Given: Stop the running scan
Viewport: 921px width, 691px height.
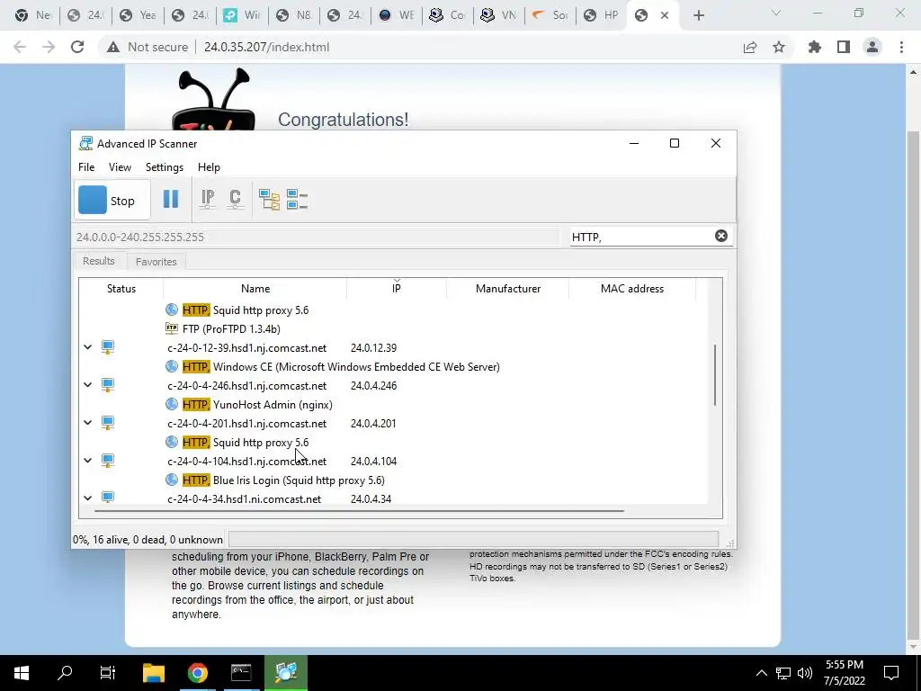Looking at the screenshot, I should click(112, 201).
